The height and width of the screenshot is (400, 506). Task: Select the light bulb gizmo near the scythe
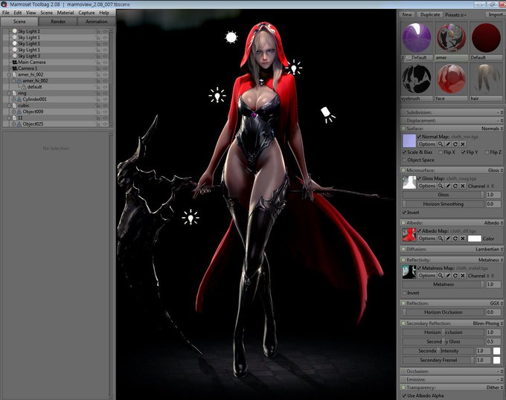click(x=190, y=217)
